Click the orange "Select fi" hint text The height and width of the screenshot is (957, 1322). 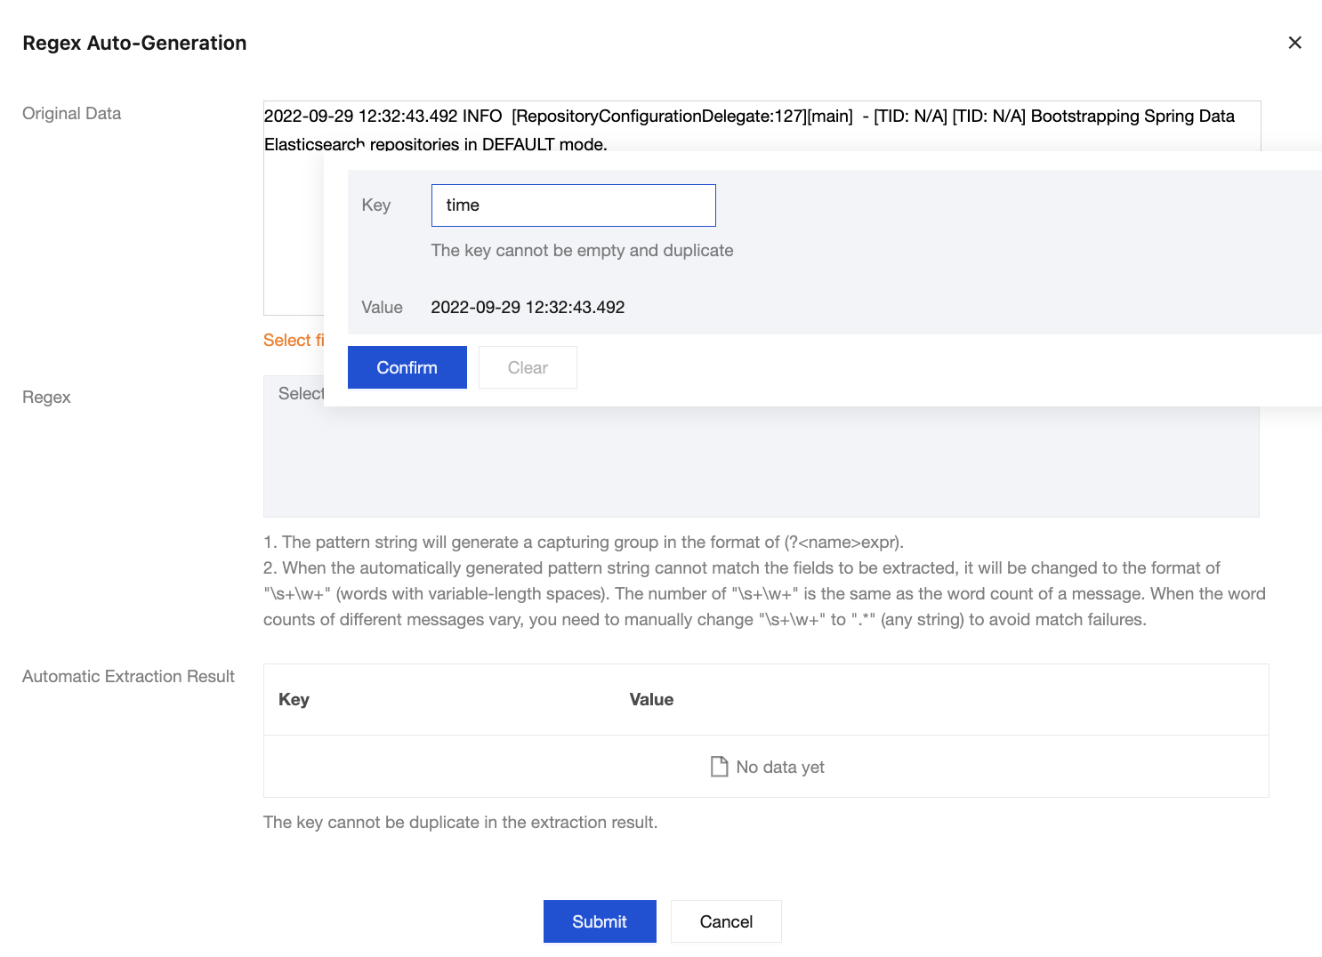point(294,341)
